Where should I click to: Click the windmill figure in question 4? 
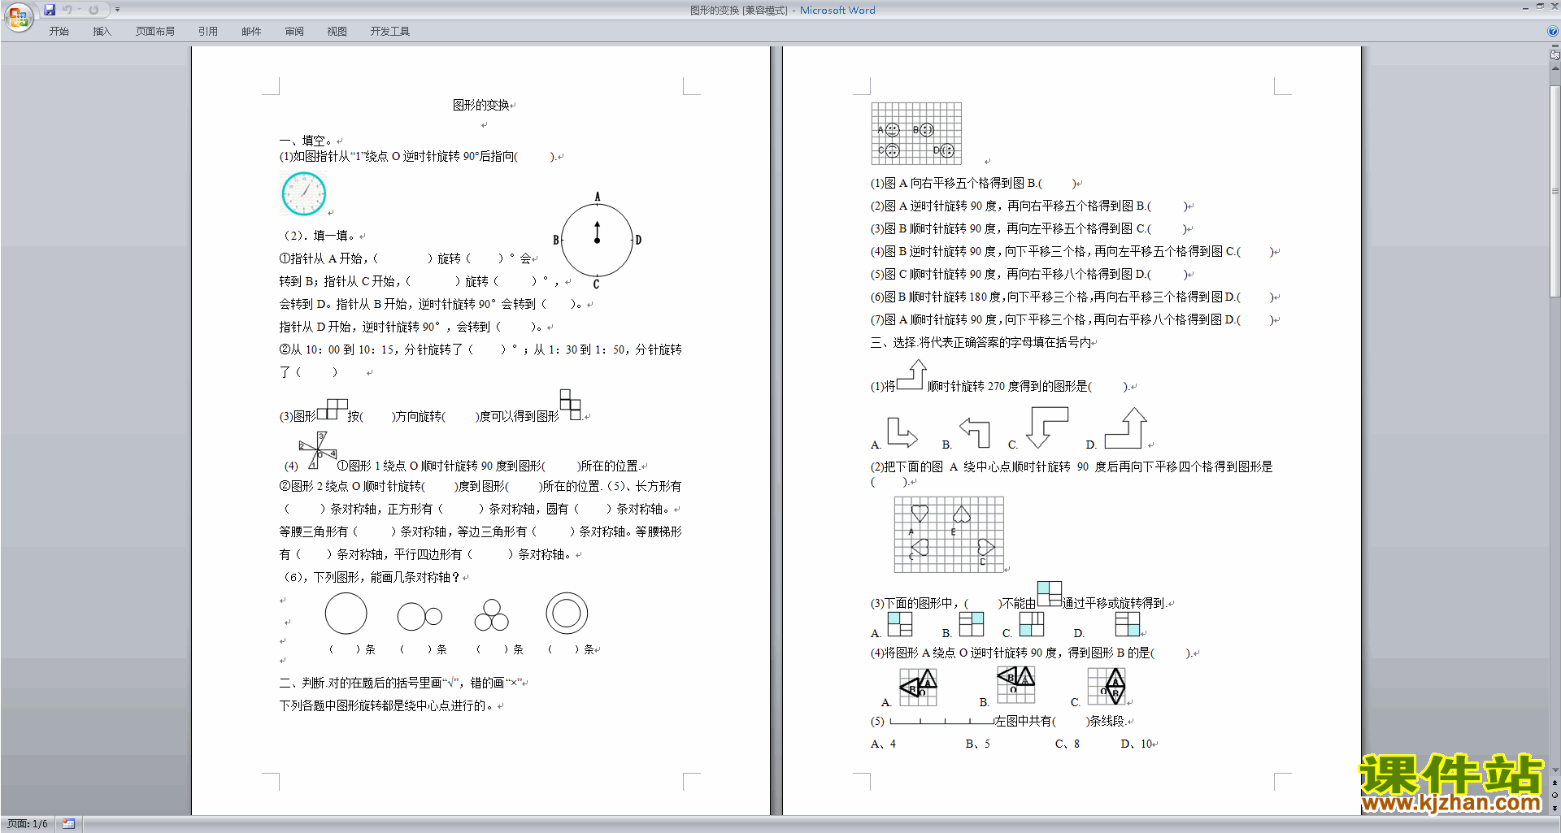[317, 449]
